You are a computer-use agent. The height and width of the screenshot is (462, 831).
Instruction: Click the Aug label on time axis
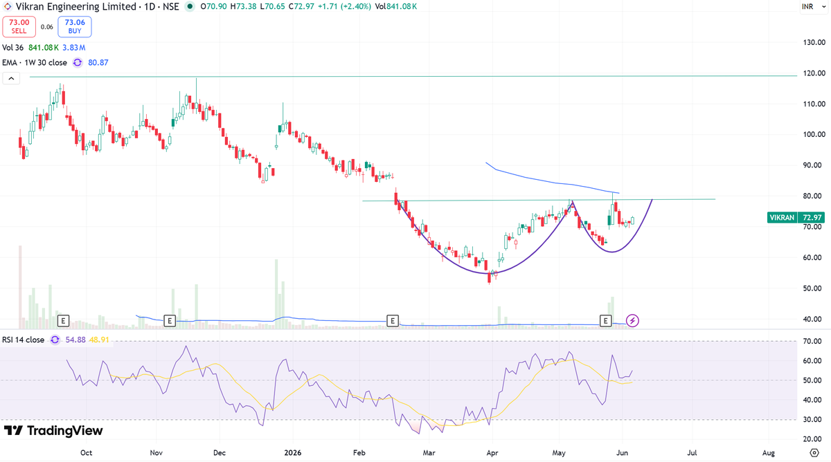tap(769, 452)
